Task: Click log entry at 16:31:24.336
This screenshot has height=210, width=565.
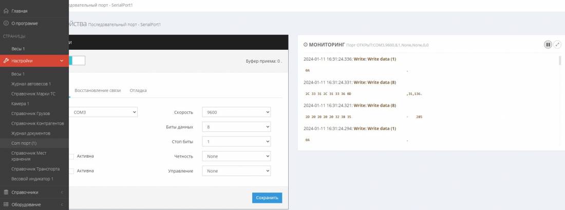Action: point(350,59)
